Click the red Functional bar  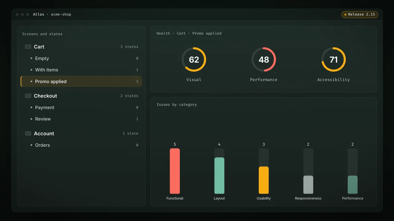point(175,171)
